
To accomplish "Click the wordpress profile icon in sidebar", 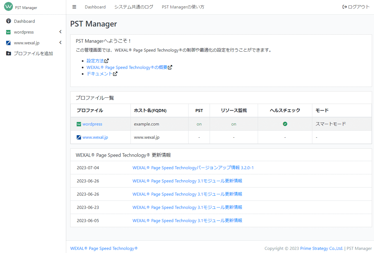I will (x=8, y=32).
